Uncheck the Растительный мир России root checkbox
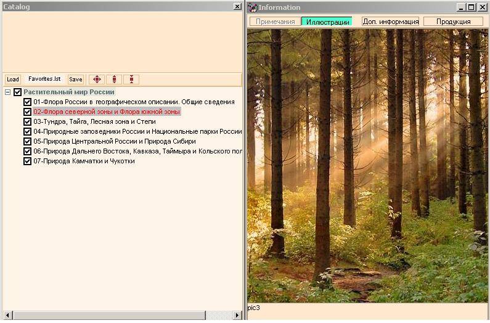Viewport: 490px width, 323px height. coord(17,92)
